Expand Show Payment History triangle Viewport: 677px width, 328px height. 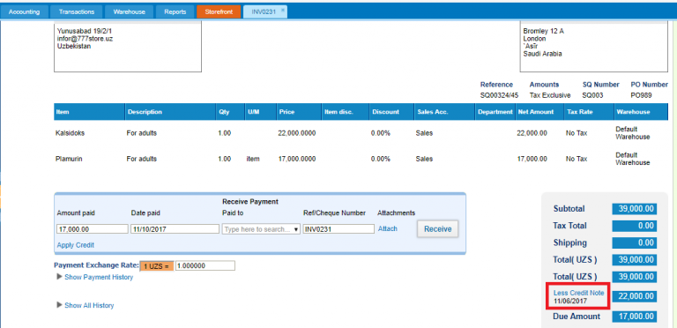tap(60, 277)
